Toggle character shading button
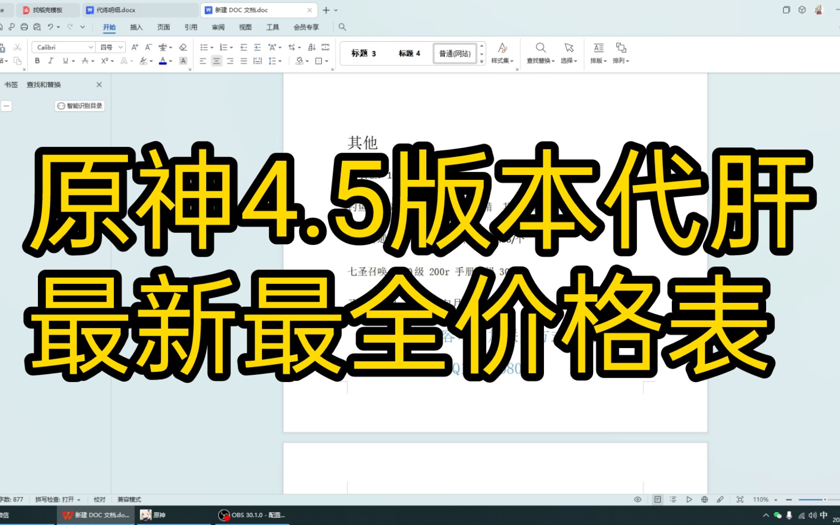Screen dimensions: 840x525 click(x=183, y=61)
